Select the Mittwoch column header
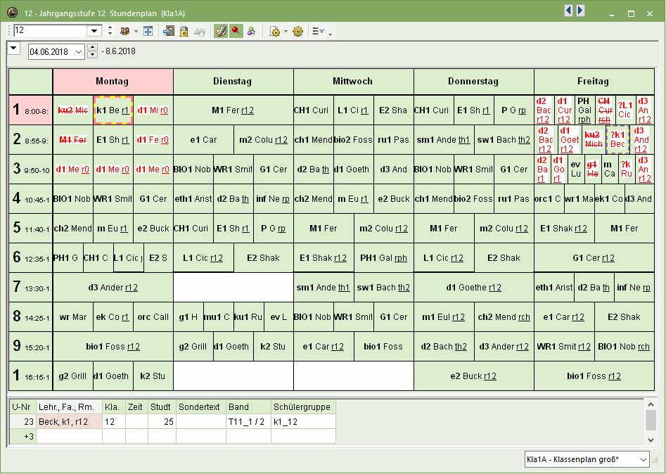 [x=353, y=82]
